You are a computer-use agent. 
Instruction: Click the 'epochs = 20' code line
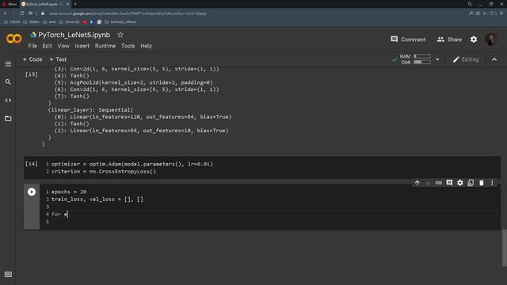tap(69, 192)
